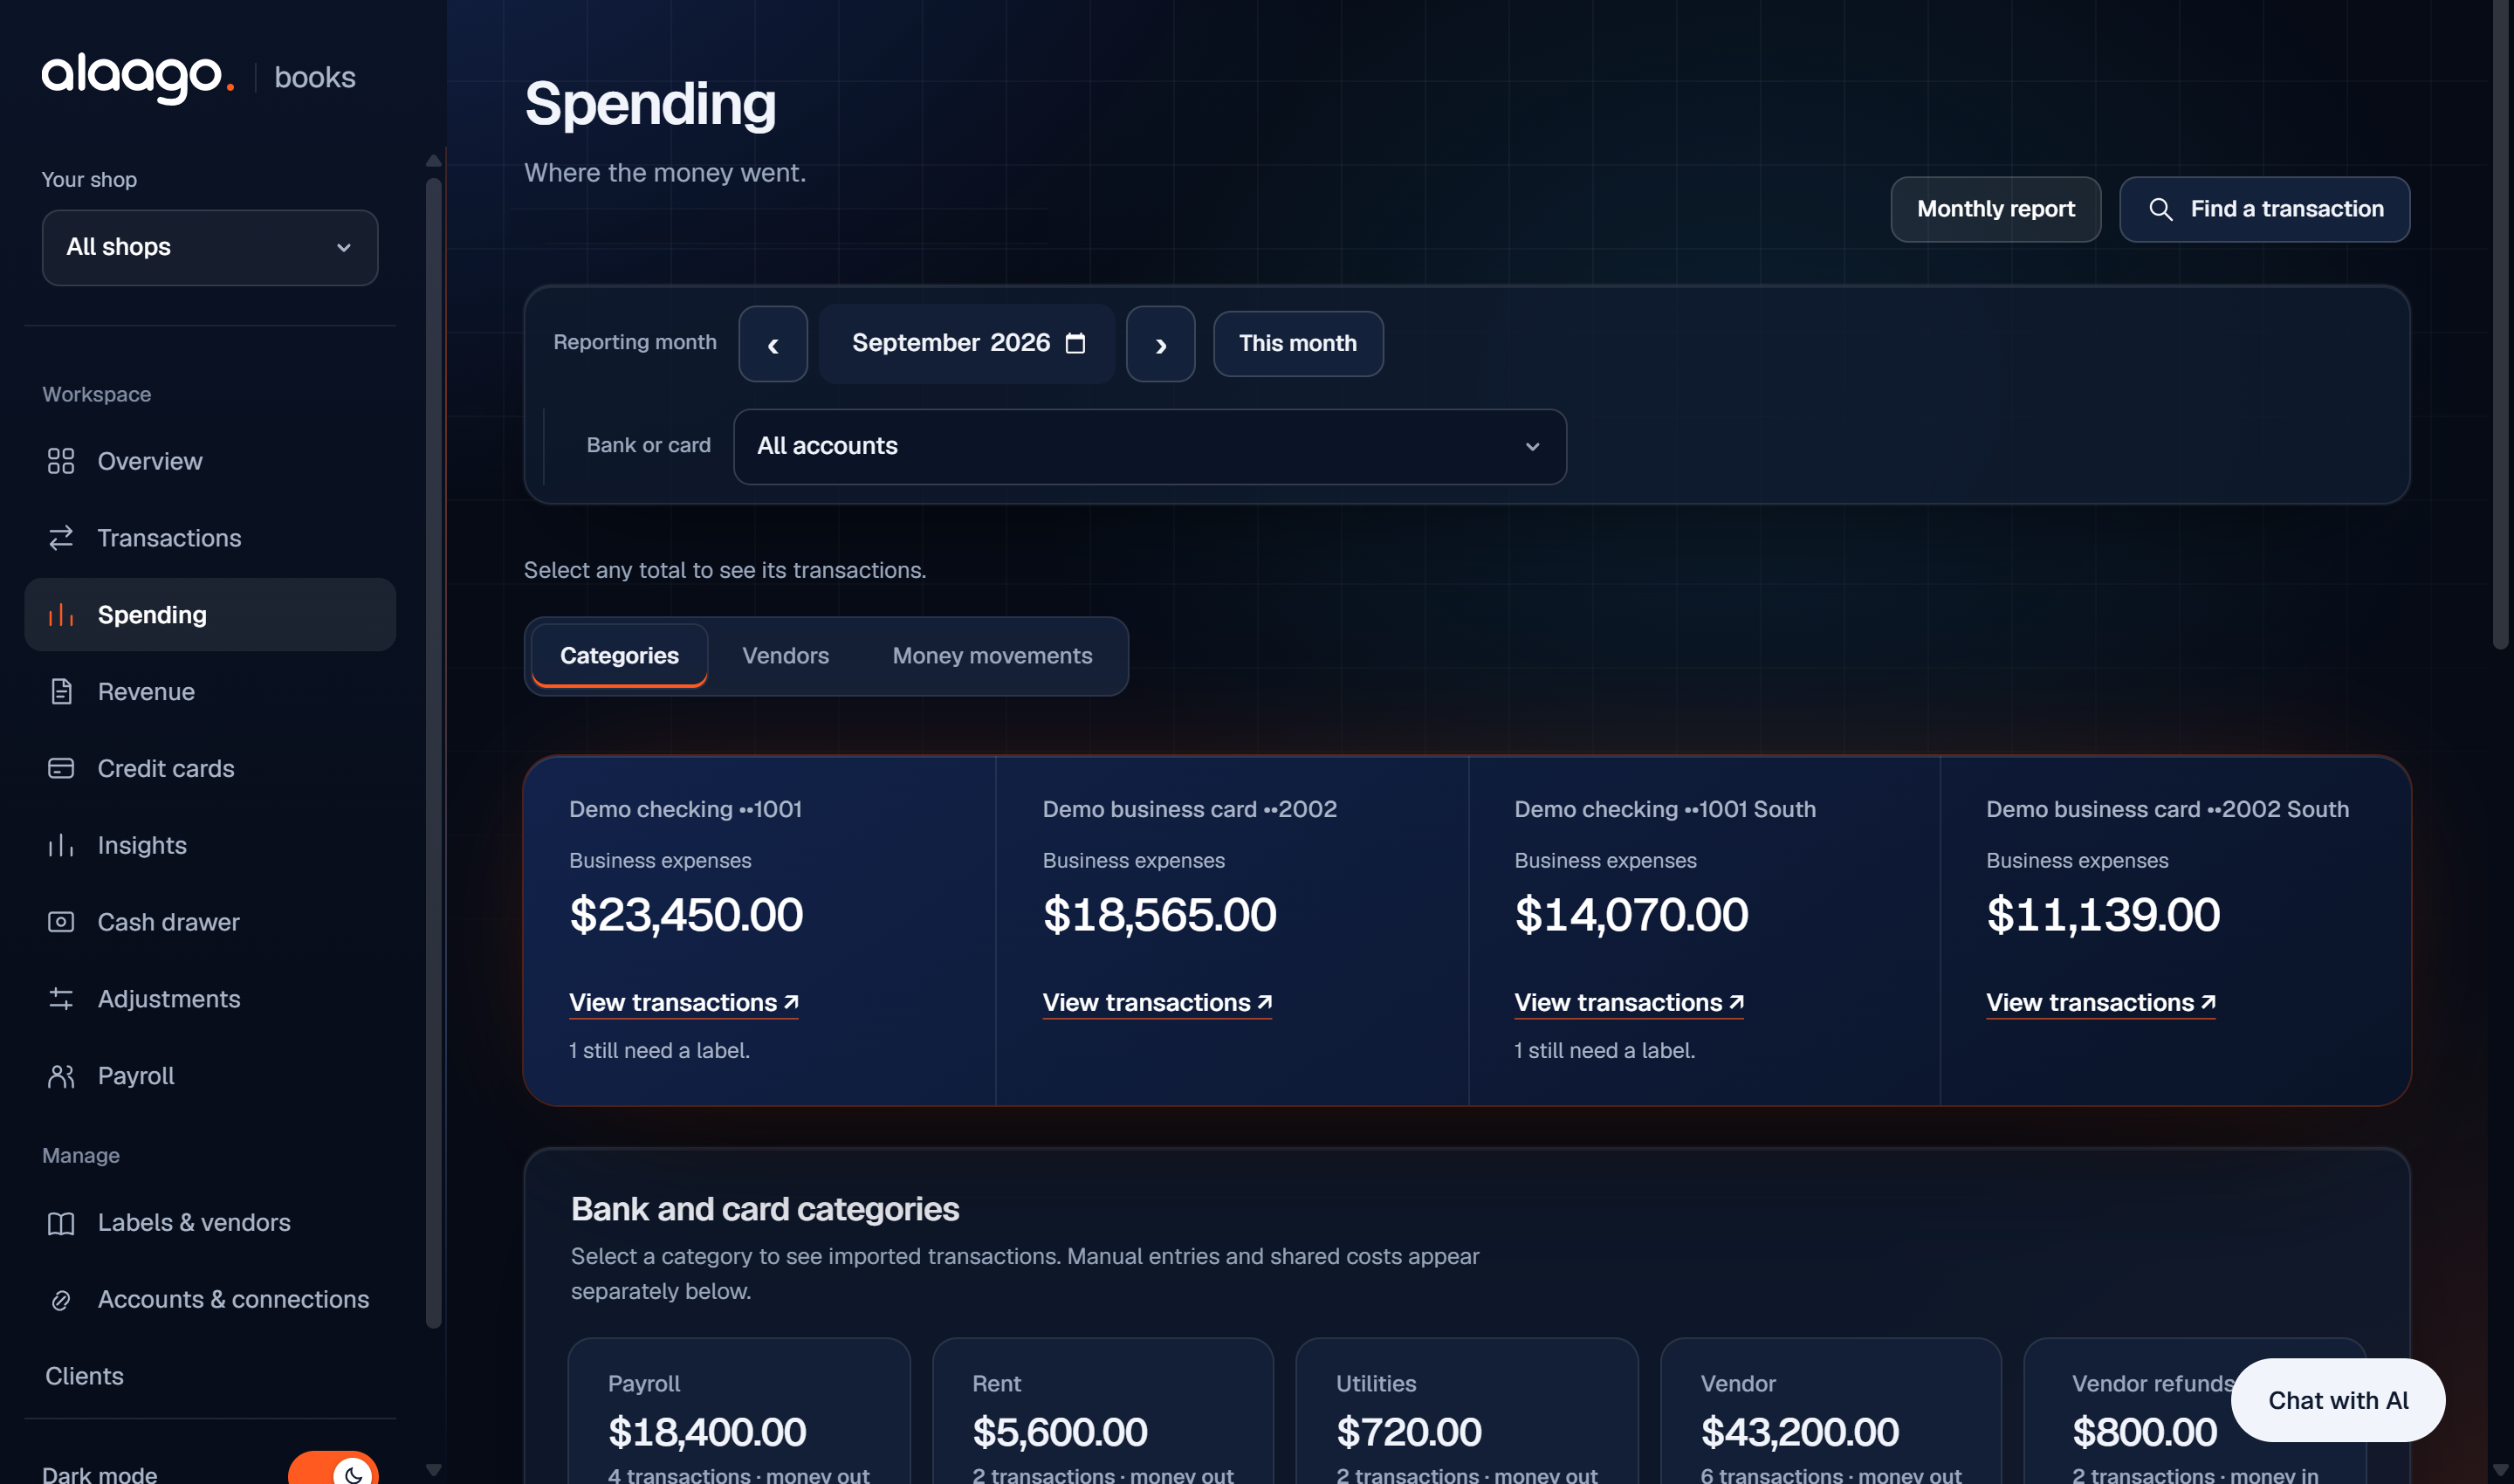Go to the previous reporting month
2514x1484 pixels.
click(773, 344)
